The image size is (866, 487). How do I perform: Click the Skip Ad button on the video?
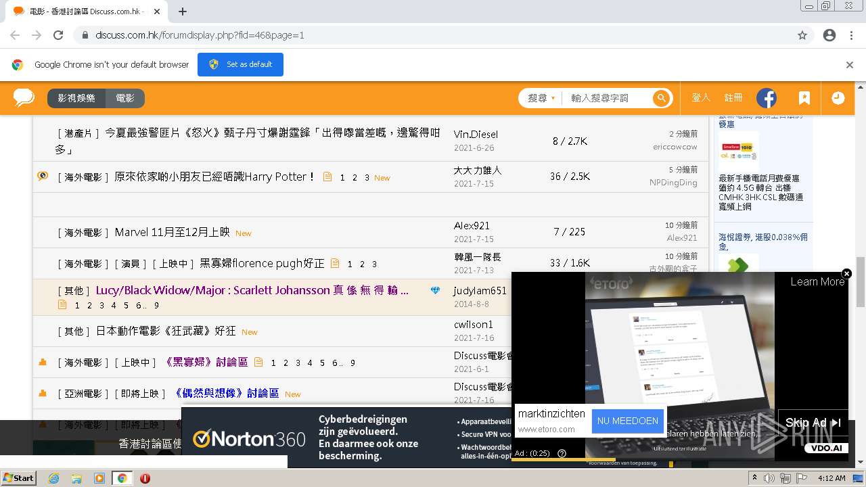coord(813,423)
